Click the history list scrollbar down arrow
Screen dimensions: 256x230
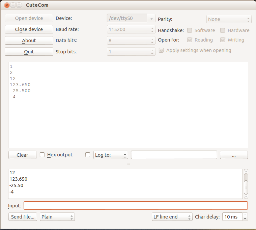click(246, 196)
